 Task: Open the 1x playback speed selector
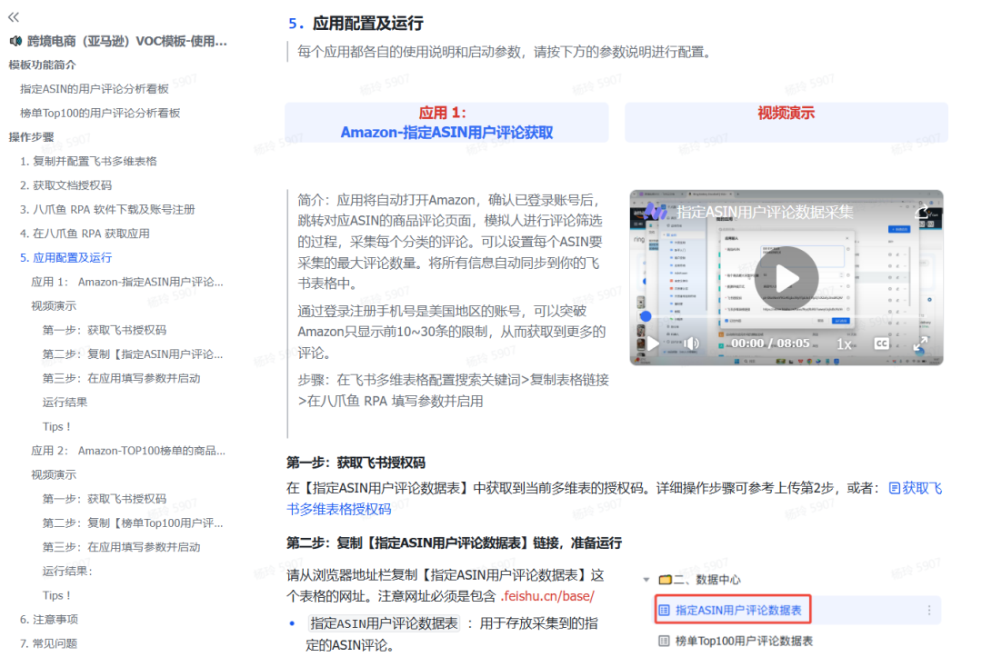(x=844, y=343)
